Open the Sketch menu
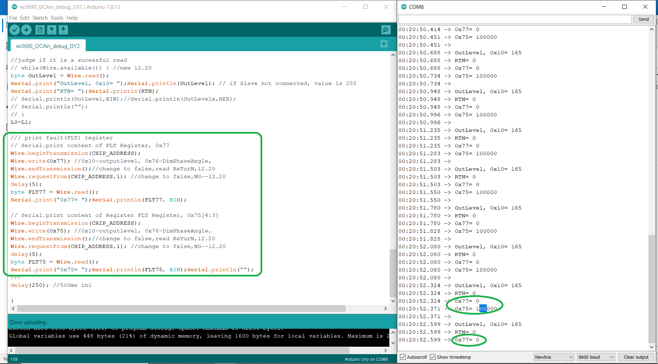 click(40, 18)
